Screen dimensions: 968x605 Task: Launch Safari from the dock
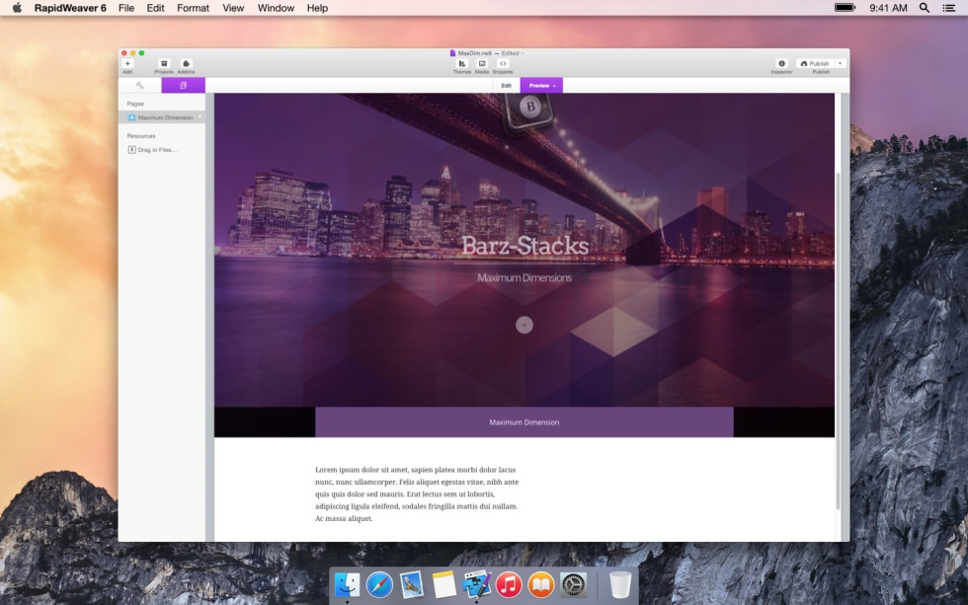point(379,584)
